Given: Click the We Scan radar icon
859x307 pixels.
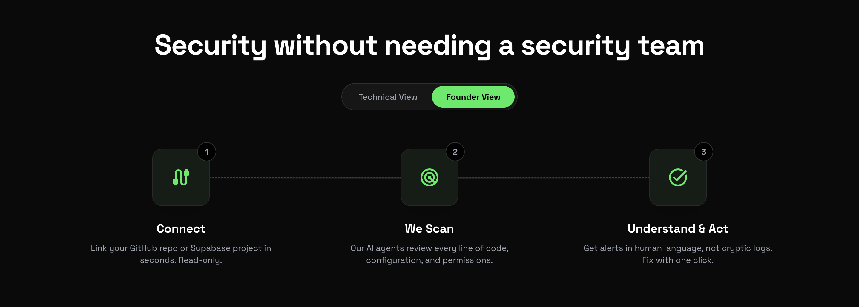Looking at the screenshot, I should (x=429, y=177).
